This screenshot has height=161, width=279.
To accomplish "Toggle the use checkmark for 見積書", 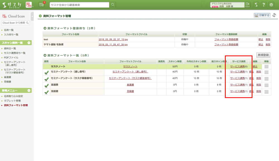I will click(x=46, y=92).
